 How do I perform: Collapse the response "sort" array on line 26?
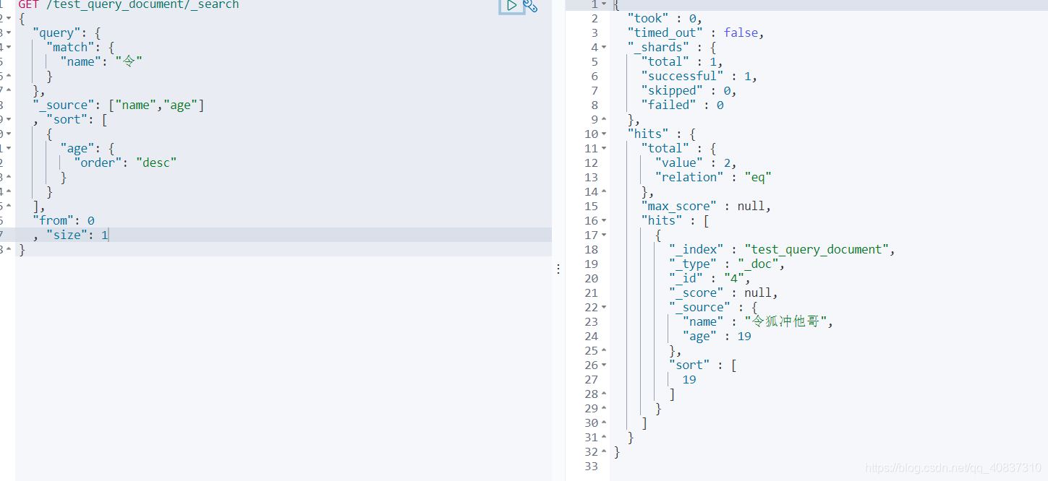coord(604,365)
